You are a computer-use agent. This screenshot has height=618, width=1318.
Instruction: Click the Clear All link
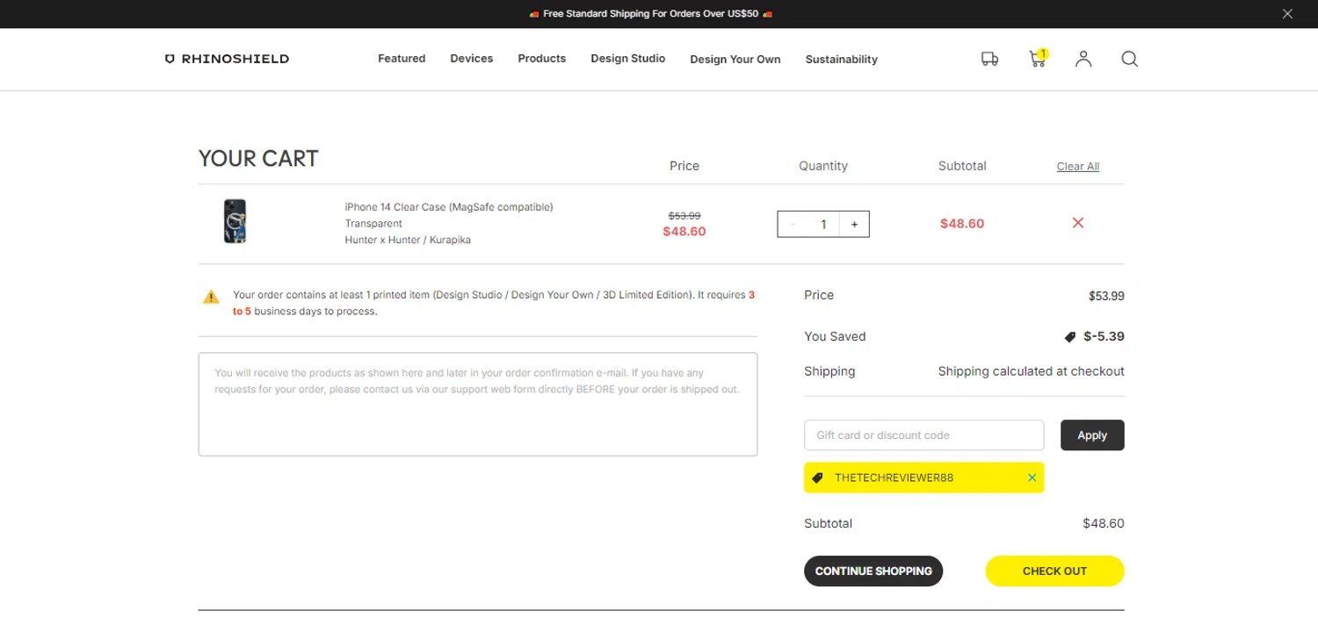1078,167
